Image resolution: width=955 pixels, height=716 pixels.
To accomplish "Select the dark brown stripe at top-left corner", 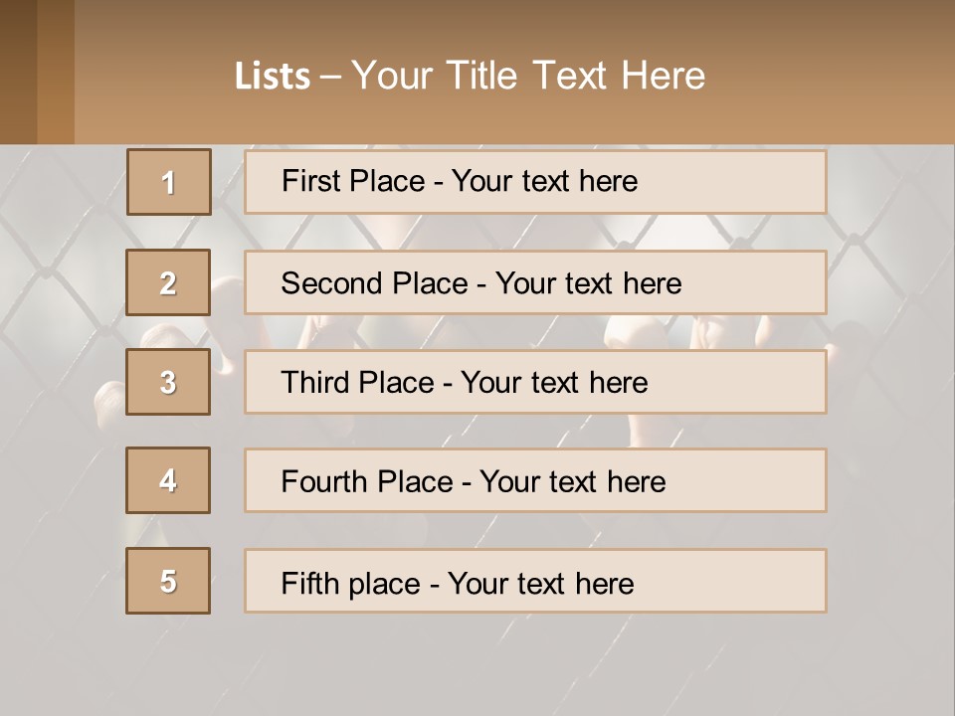I will (x=17, y=72).
